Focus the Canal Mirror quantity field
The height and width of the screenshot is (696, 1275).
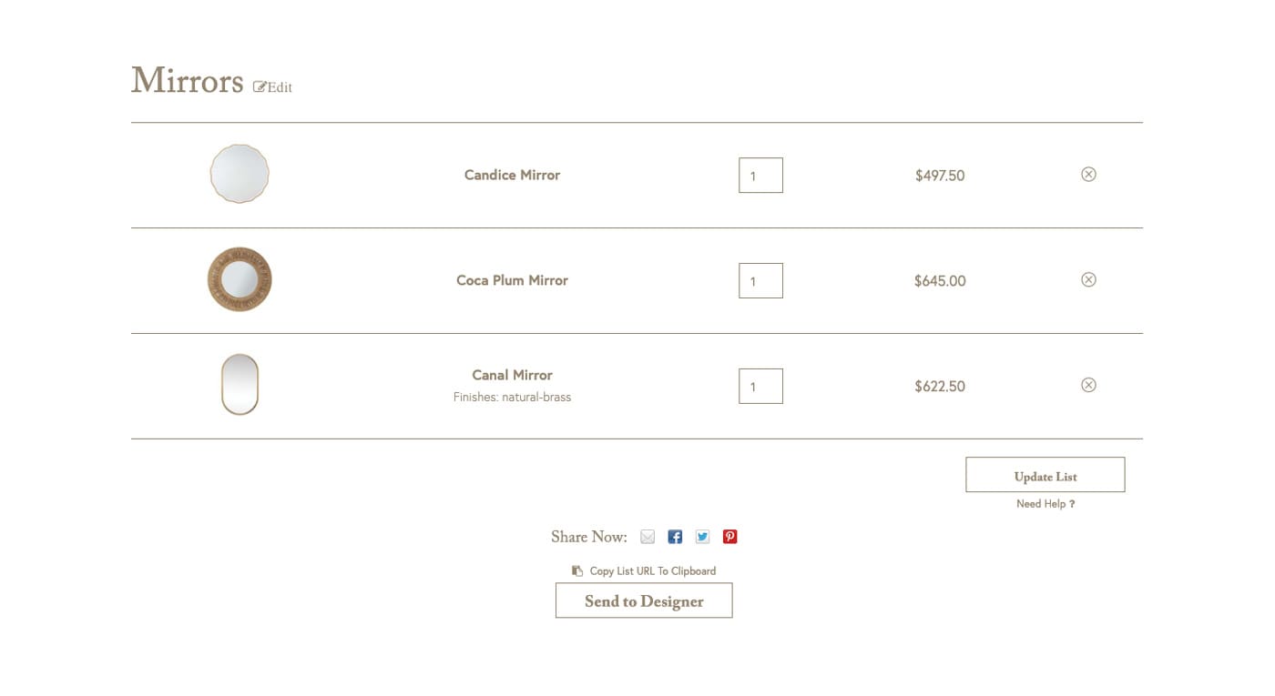760,387
